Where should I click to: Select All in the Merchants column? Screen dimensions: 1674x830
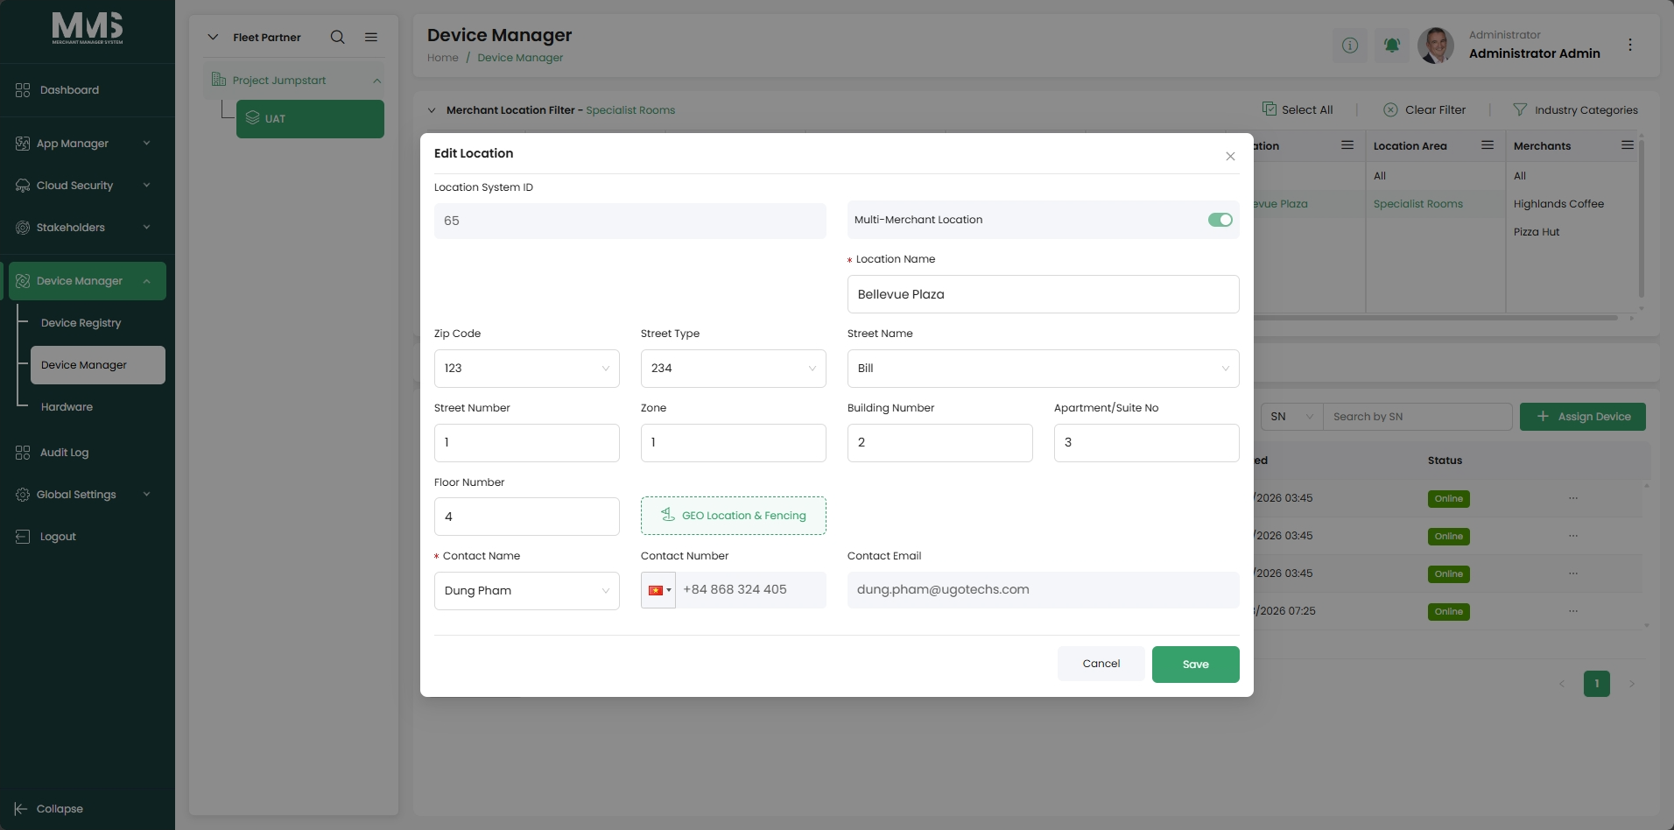click(1520, 176)
